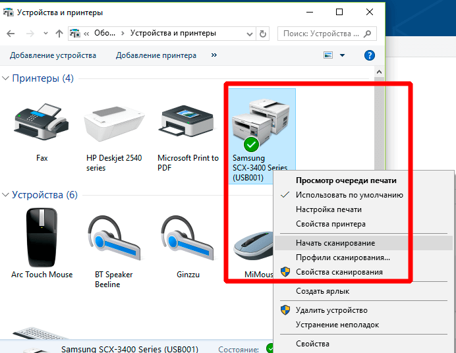Click the search magnifier icon

pos(367,34)
